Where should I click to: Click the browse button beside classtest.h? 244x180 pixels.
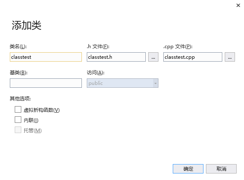pos(153,57)
